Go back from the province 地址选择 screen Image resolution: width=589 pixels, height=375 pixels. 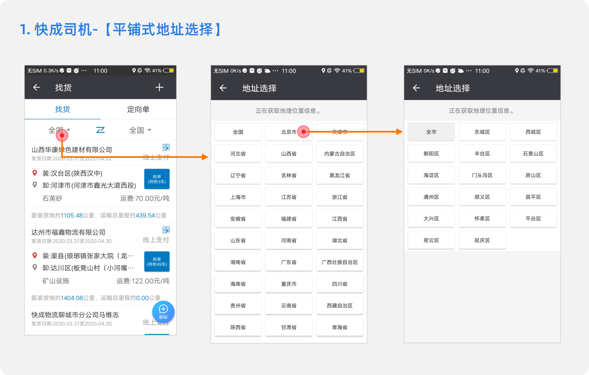(223, 88)
